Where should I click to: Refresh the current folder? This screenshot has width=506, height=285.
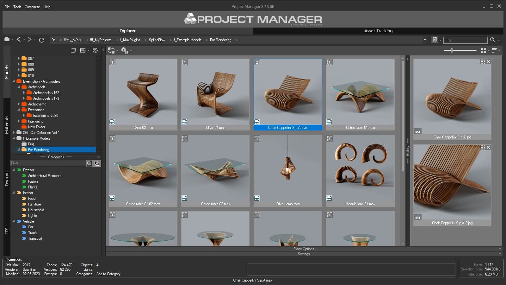pos(41,40)
